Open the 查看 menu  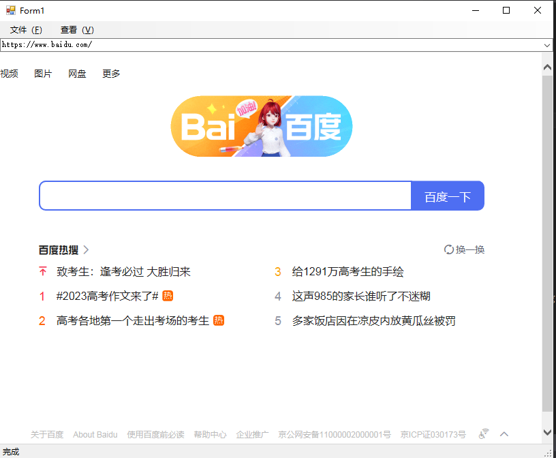(x=76, y=30)
